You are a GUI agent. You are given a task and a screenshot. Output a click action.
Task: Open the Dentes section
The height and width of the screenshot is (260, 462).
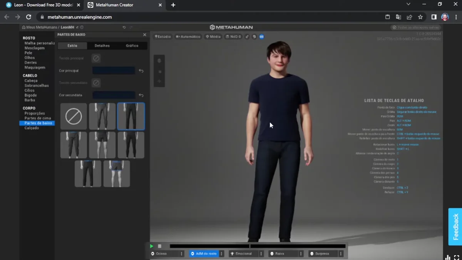tap(31, 62)
